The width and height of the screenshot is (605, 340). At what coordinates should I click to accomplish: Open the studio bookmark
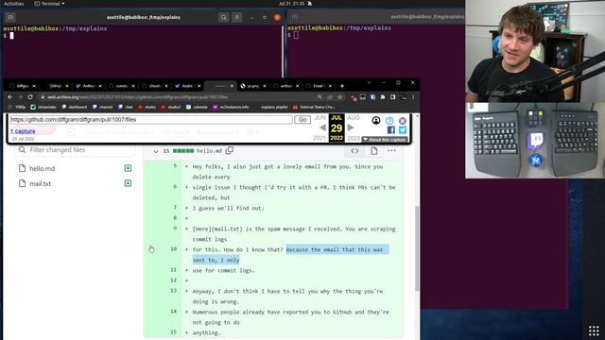click(x=147, y=107)
